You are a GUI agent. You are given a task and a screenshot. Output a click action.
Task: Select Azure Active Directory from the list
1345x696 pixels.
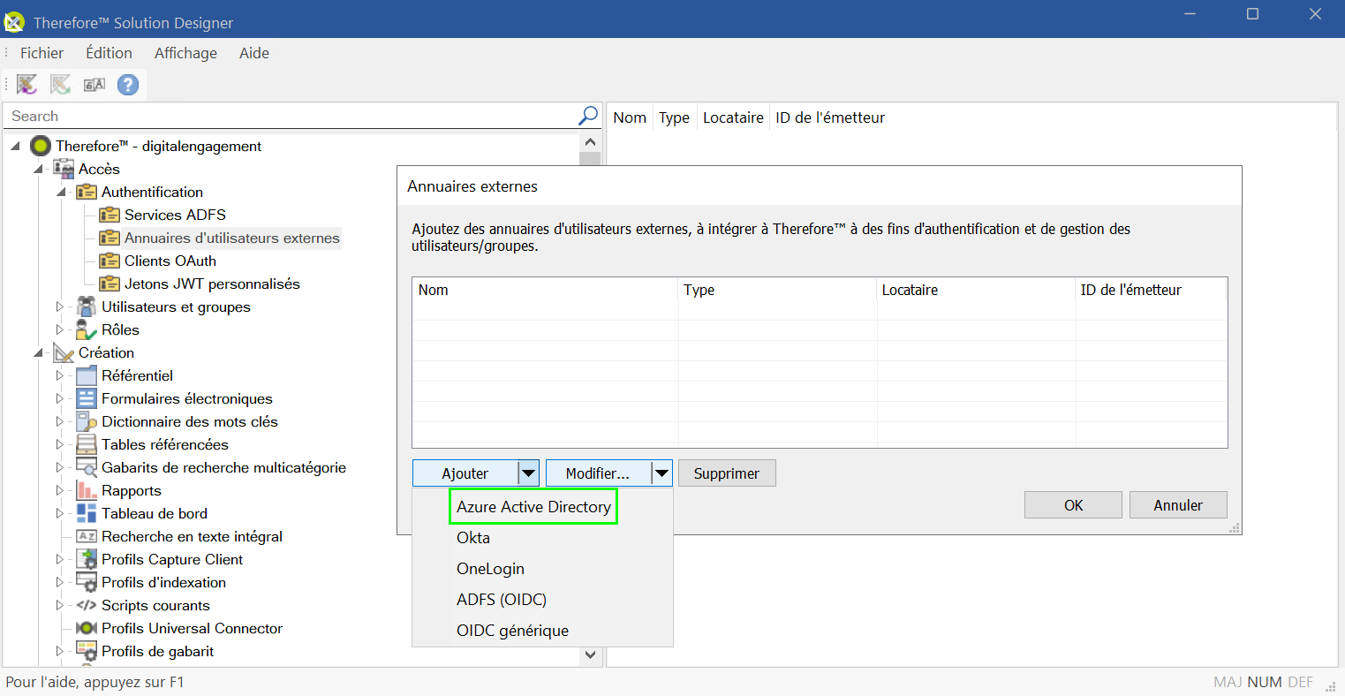pyautogui.click(x=533, y=506)
